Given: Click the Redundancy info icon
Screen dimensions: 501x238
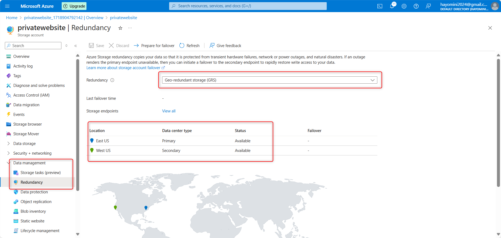Looking at the screenshot, I should click(x=112, y=80).
